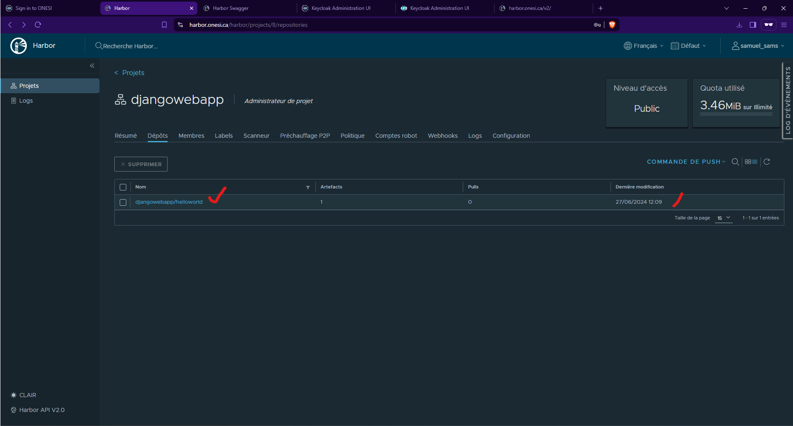
Task: Open djangowebapp/helloworld repository link
Action: coord(169,202)
